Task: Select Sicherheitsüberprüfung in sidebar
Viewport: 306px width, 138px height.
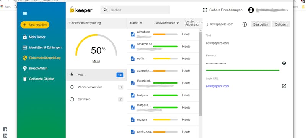Action: point(45,58)
